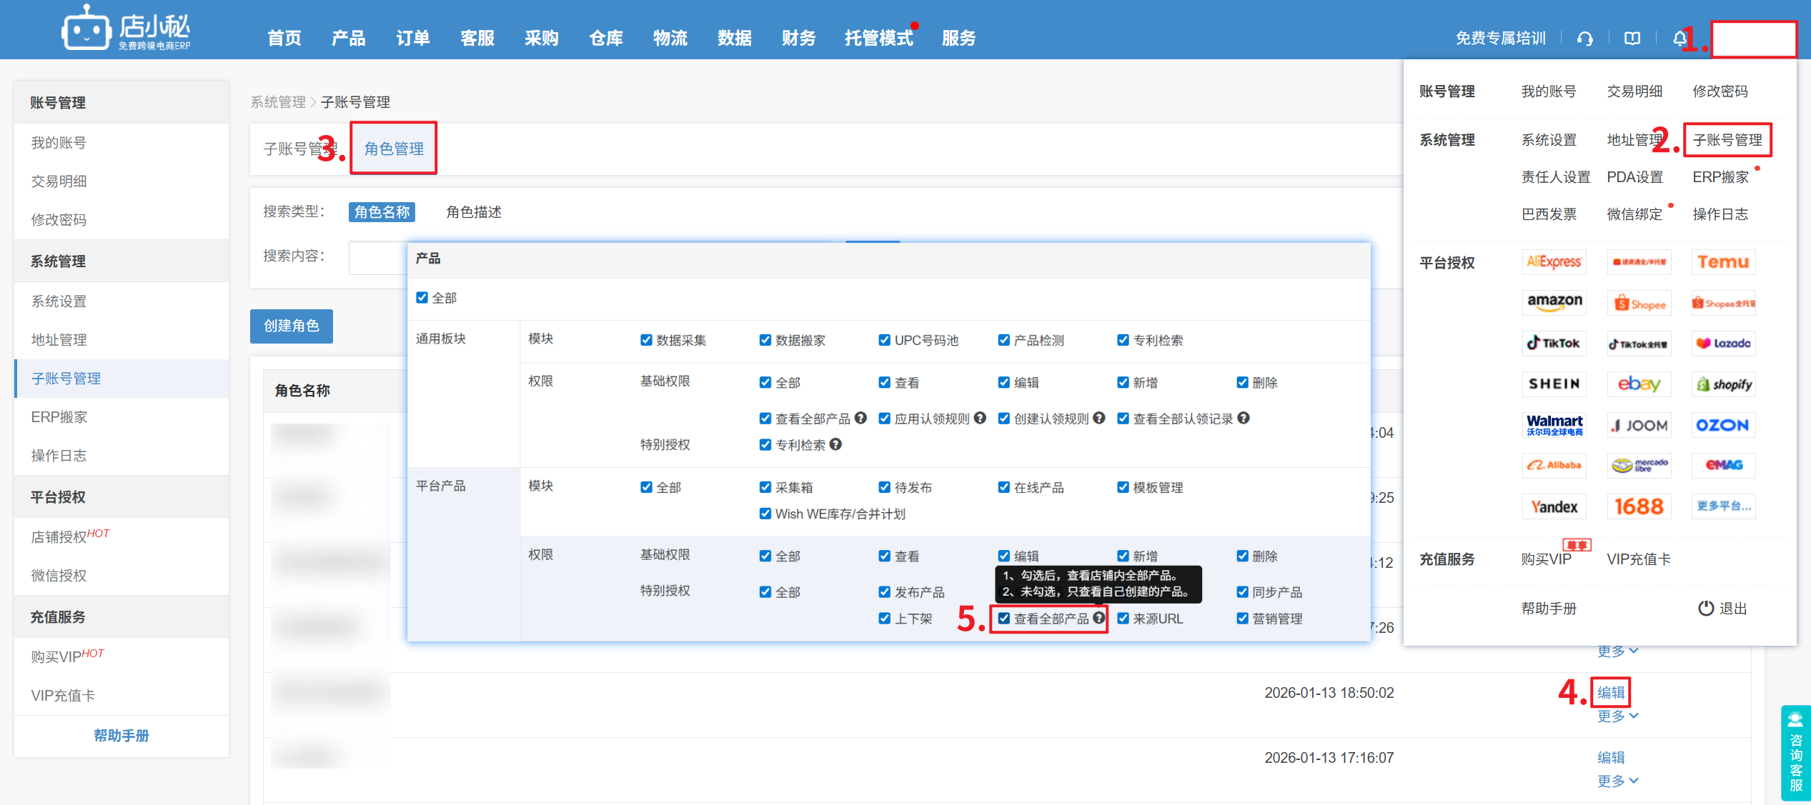Toggle the 营销管理 permission checkbox
The height and width of the screenshot is (805, 1811).
click(1243, 619)
